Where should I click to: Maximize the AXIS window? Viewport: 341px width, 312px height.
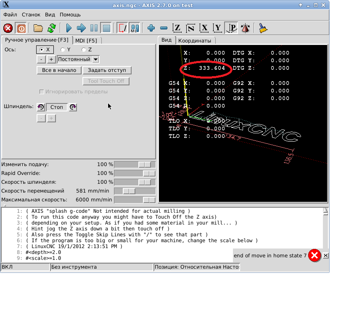tap(315, 5)
